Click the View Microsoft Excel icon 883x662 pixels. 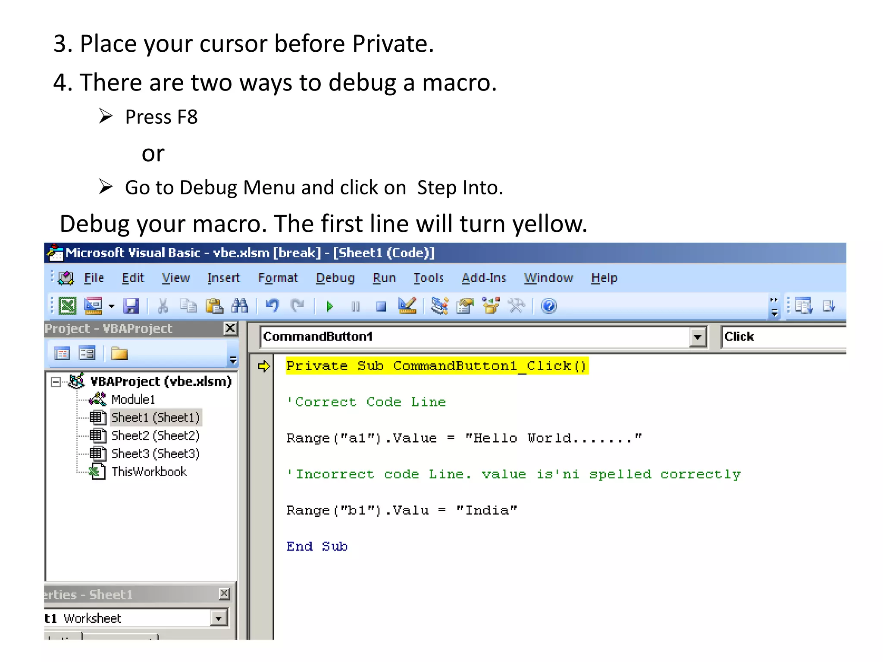(x=68, y=306)
